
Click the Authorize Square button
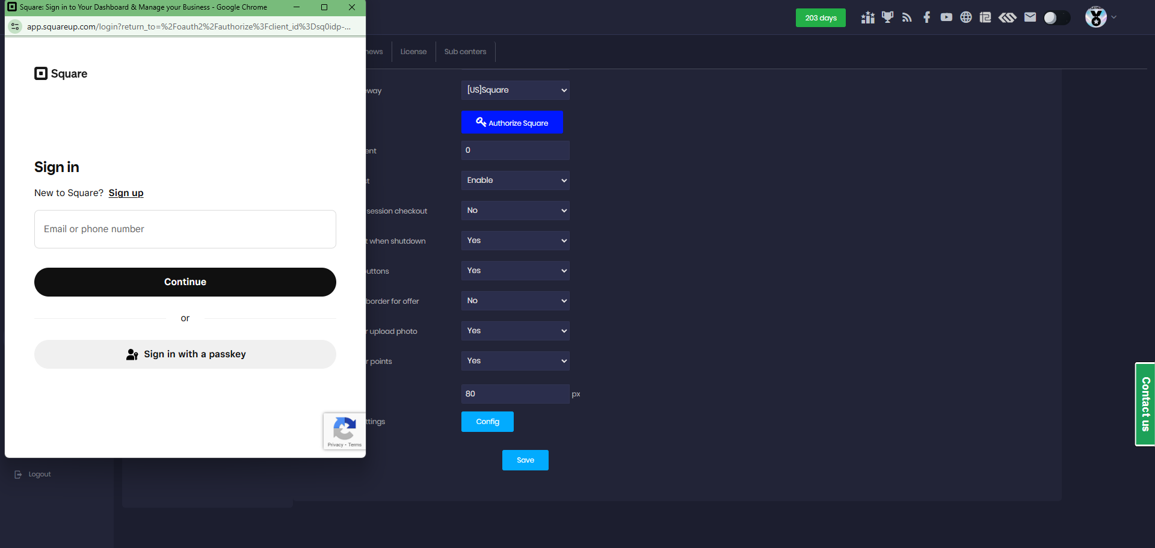coord(512,122)
